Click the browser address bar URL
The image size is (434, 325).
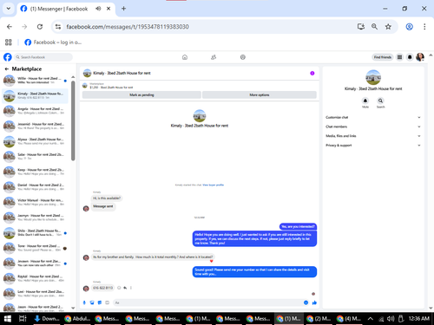coord(128,27)
